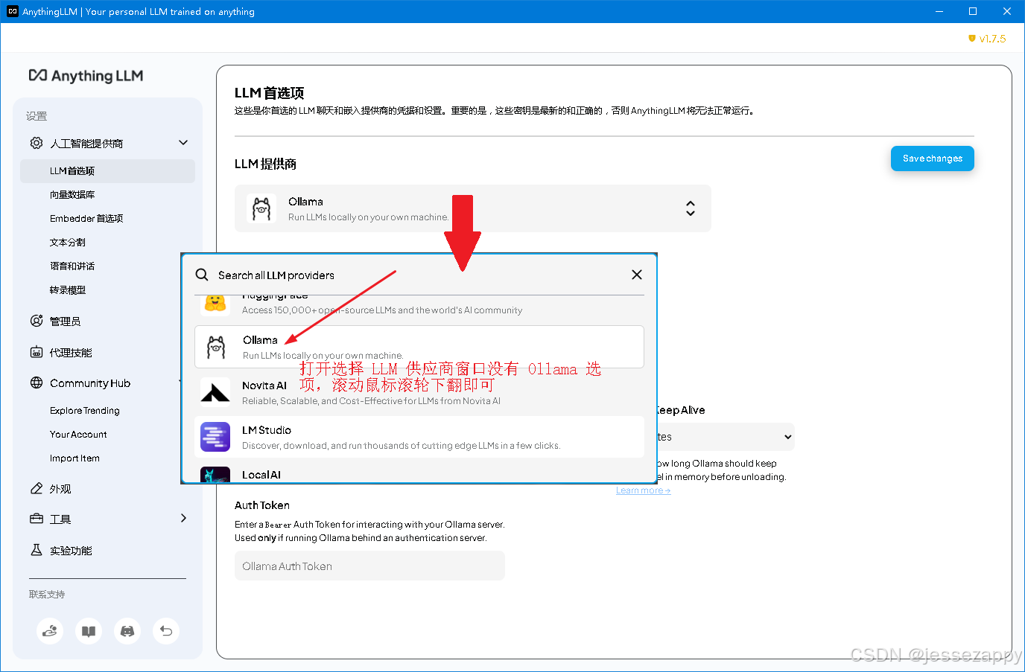The width and height of the screenshot is (1025, 672).
Task: Click the search magnifier icon
Action: tap(202, 275)
